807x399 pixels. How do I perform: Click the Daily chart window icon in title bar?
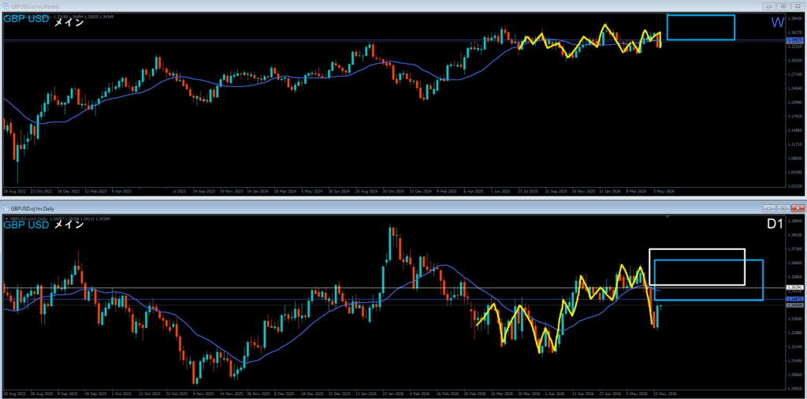[6, 208]
